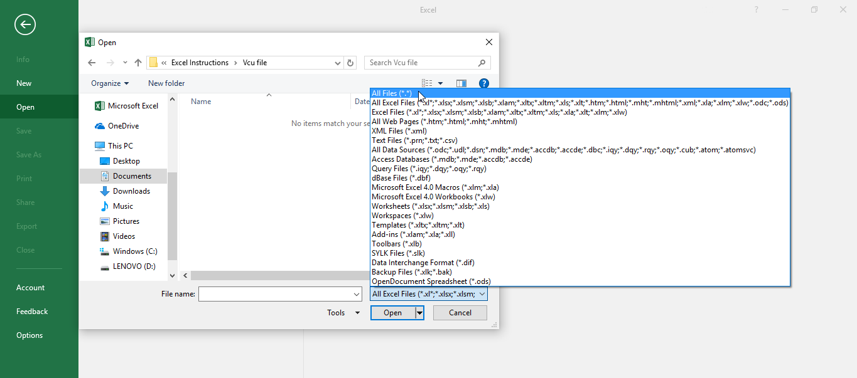Select Access Databases filter option
This screenshot has height=378, width=857.
click(579, 159)
